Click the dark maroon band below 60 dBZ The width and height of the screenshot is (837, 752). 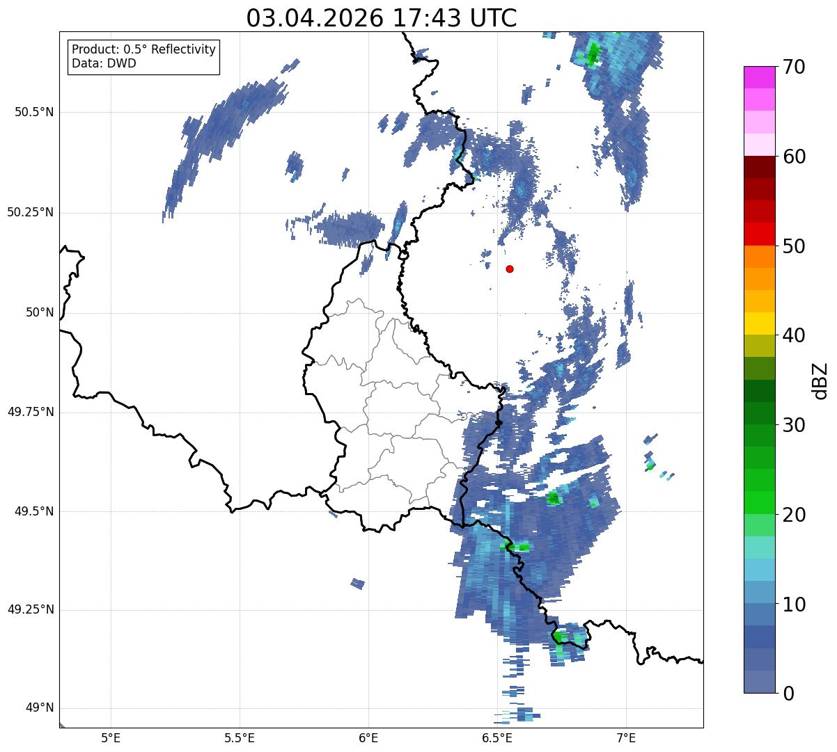click(760, 167)
